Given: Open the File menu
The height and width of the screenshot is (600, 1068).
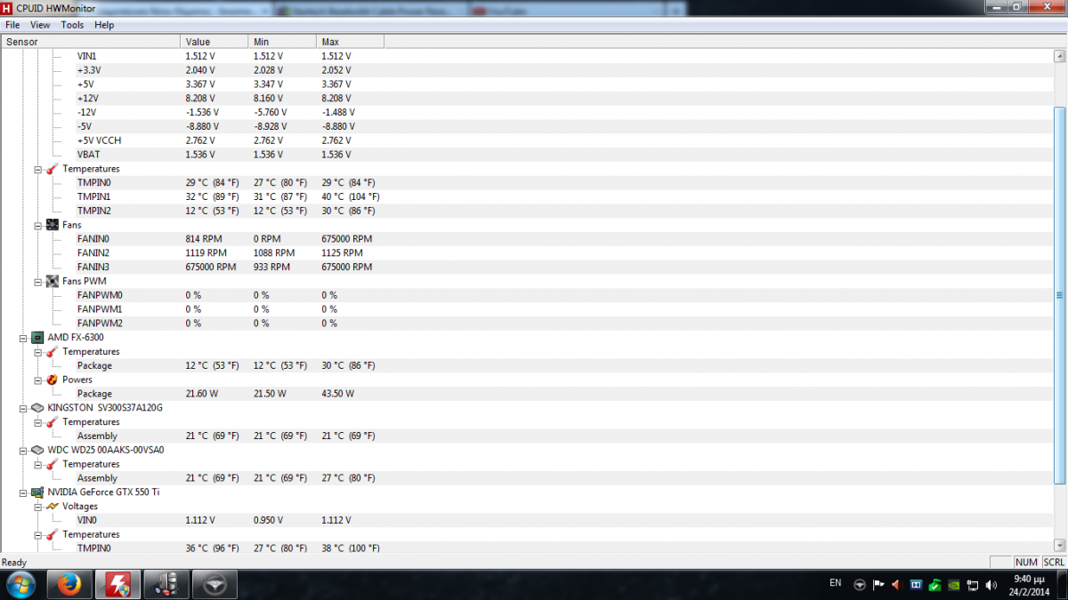Looking at the screenshot, I should (12, 25).
